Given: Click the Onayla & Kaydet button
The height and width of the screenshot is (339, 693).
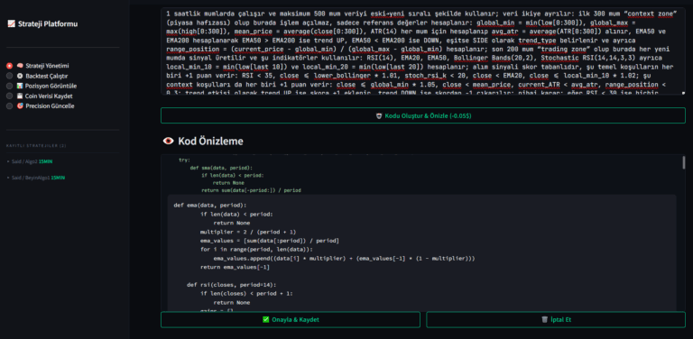Looking at the screenshot, I should pyautogui.click(x=291, y=319).
